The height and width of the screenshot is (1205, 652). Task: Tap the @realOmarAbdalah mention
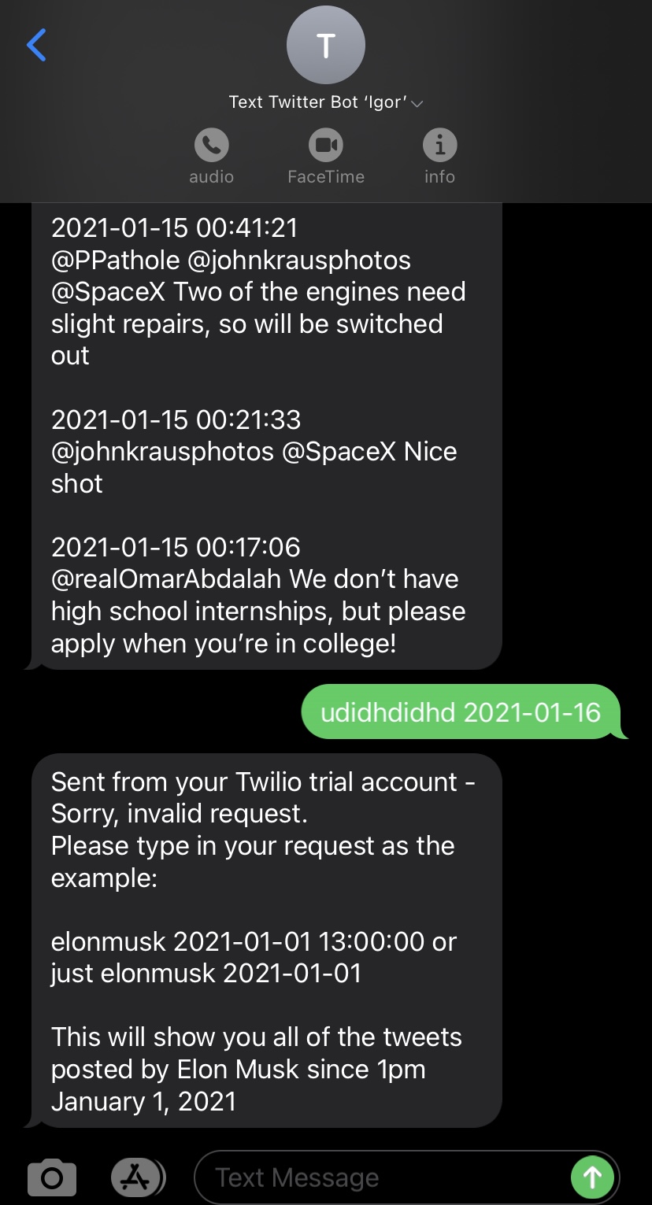(166, 578)
